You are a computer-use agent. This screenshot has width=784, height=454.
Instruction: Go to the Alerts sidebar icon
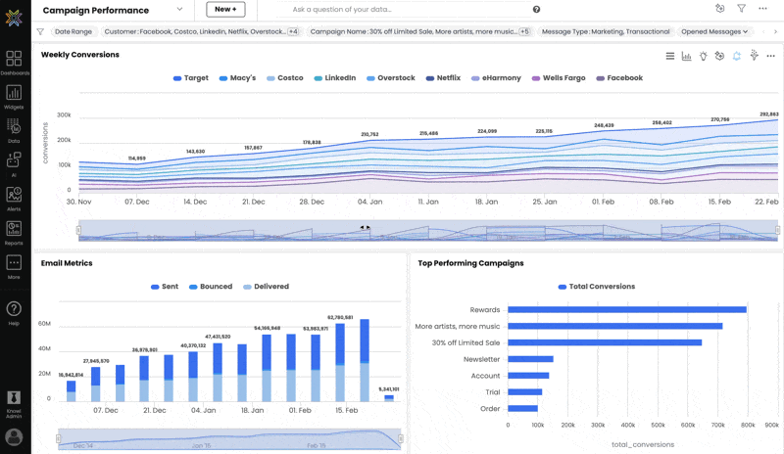[14, 199]
